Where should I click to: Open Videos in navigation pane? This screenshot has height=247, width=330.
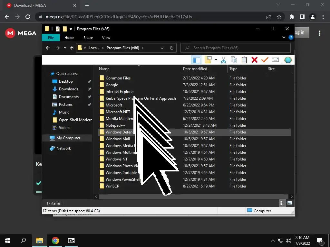click(64, 127)
